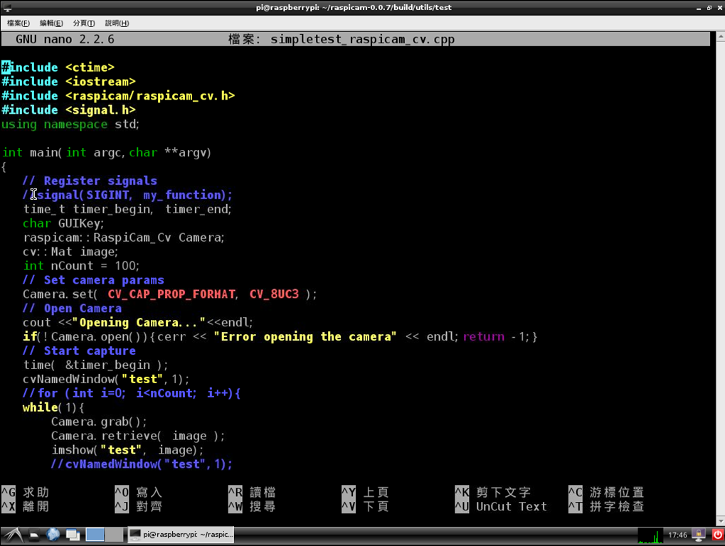The image size is (725, 546).
Task: Click the scrollbar up arrow in the terminal
Action: pyautogui.click(x=719, y=36)
